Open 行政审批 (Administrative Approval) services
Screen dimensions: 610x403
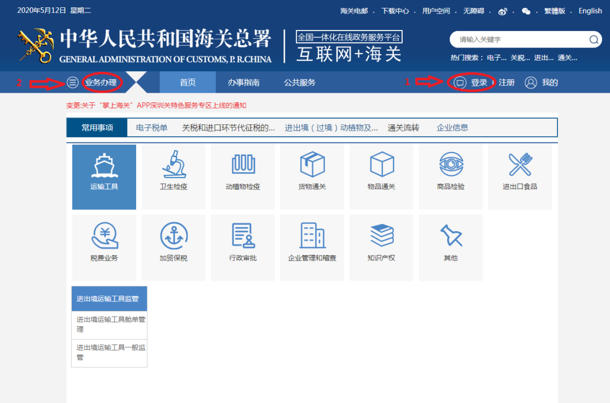243,246
